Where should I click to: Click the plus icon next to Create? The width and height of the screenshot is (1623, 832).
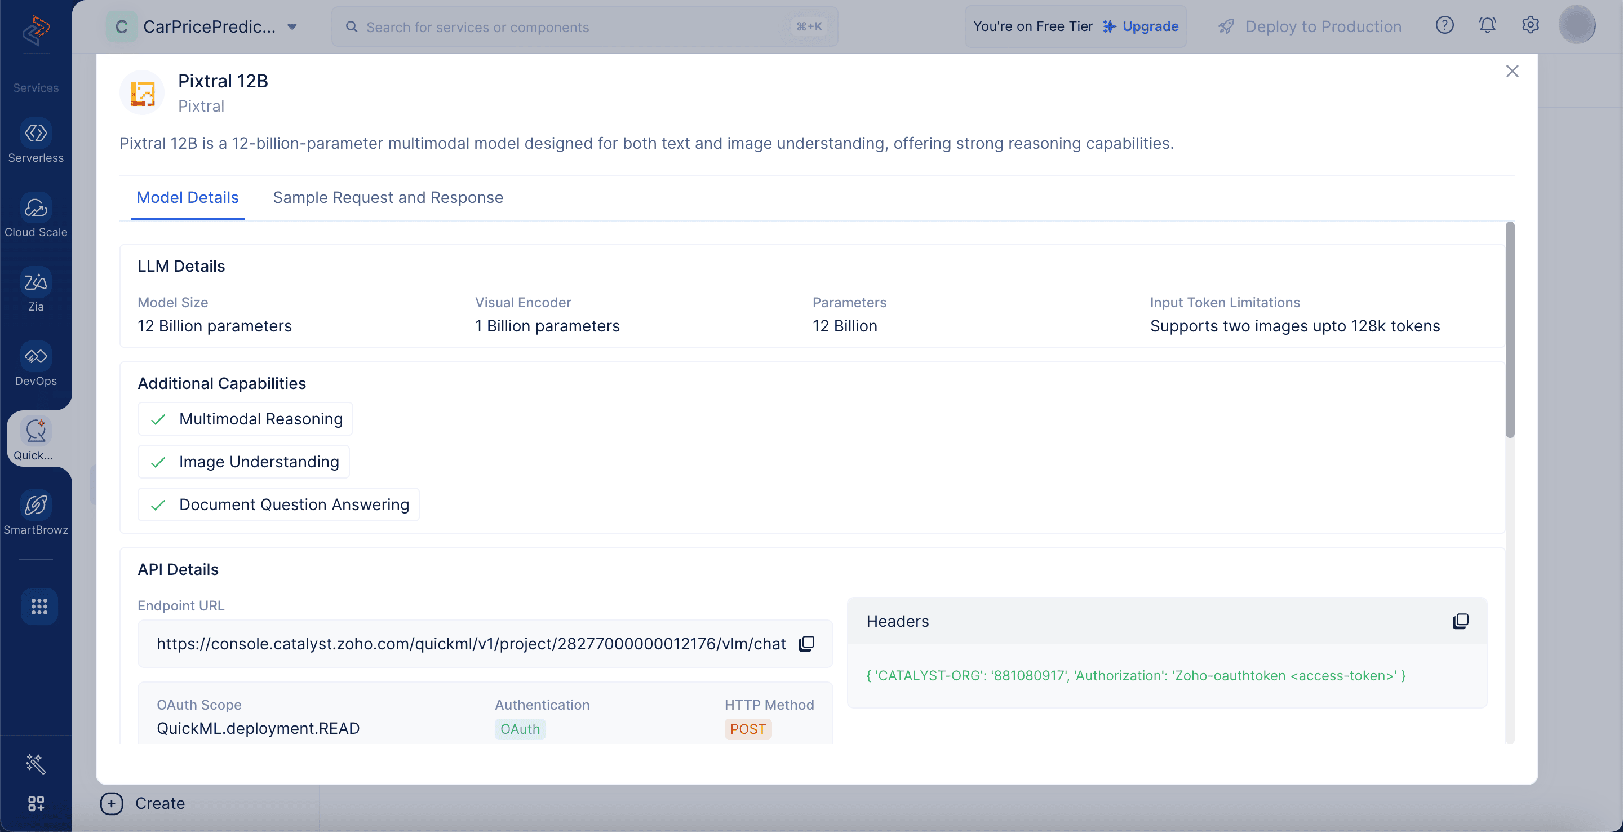point(112,804)
